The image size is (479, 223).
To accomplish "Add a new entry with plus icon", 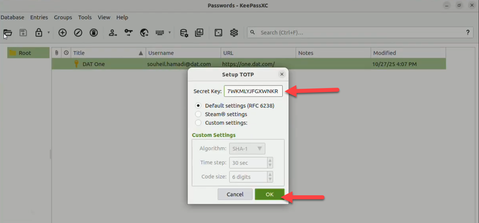I will click(62, 33).
